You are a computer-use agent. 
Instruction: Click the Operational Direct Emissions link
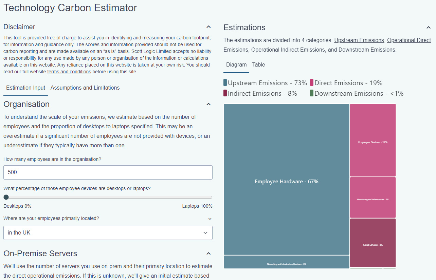[x=409, y=40]
